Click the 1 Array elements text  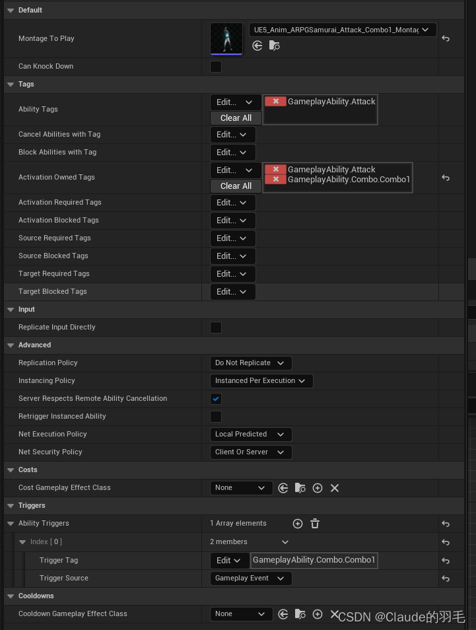point(238,523)
